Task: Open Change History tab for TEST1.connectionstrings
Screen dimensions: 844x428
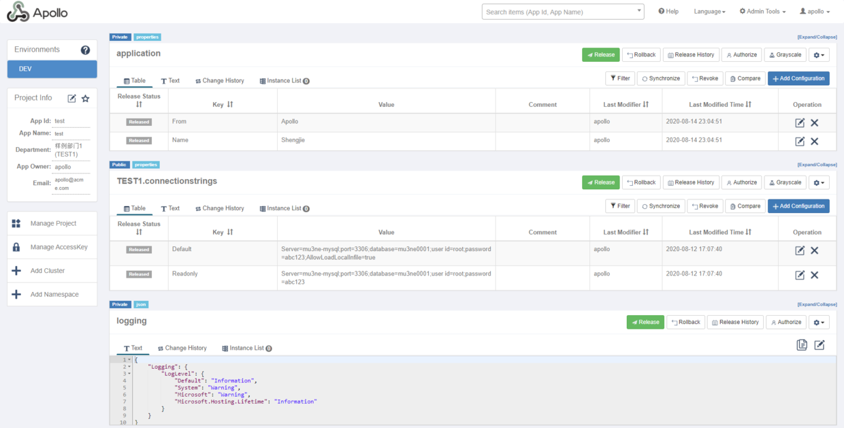Action: (219, 208)
